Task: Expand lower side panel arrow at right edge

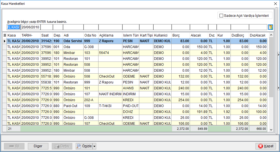Action: tap(279, 88)
